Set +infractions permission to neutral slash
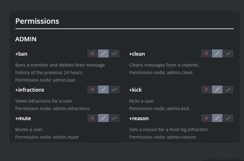 [103, 89]
